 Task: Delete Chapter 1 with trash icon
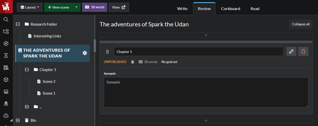[303, 51]
